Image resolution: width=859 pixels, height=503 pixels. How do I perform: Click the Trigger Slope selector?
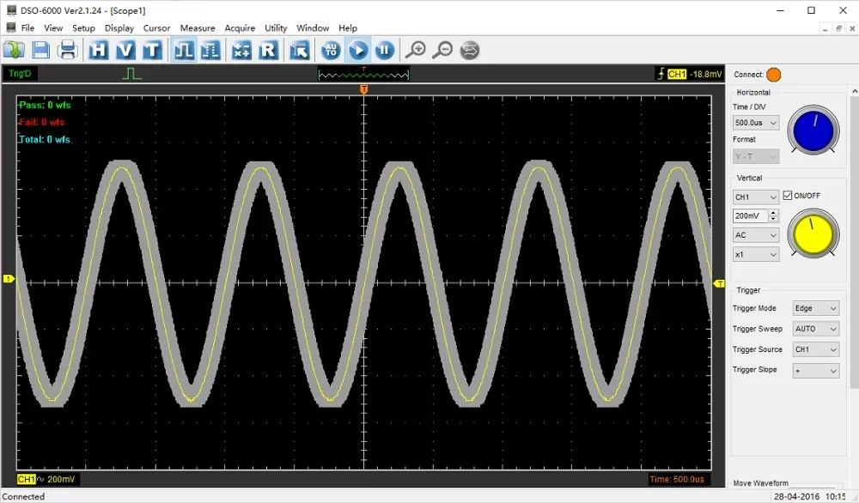pyautogui.click(x=814, y=369)
